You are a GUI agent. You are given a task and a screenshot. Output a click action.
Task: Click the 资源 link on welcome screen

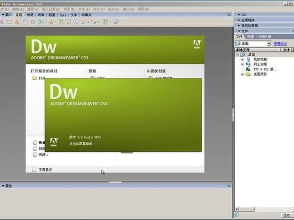click(43, 155)
